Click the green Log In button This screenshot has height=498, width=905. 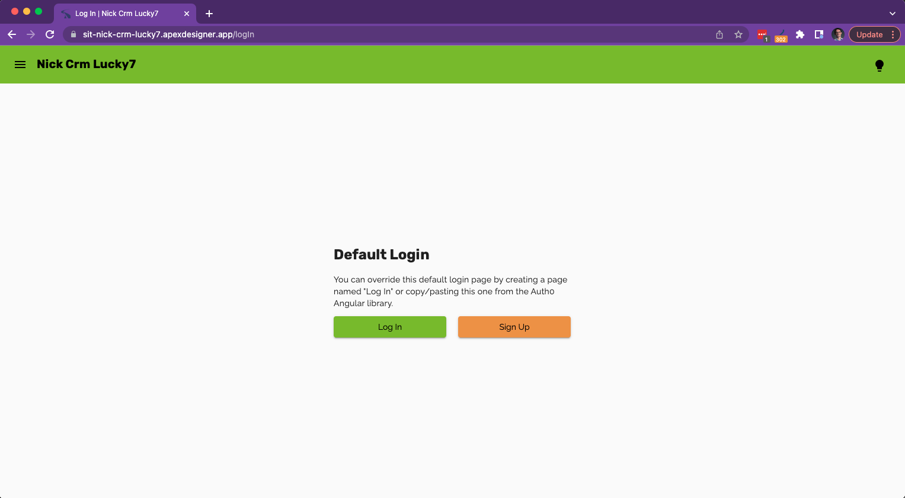[x=390, y=327]
